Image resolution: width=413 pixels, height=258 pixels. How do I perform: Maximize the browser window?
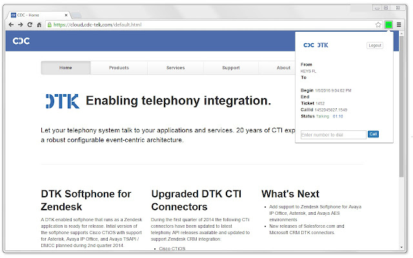coord(386,8)
